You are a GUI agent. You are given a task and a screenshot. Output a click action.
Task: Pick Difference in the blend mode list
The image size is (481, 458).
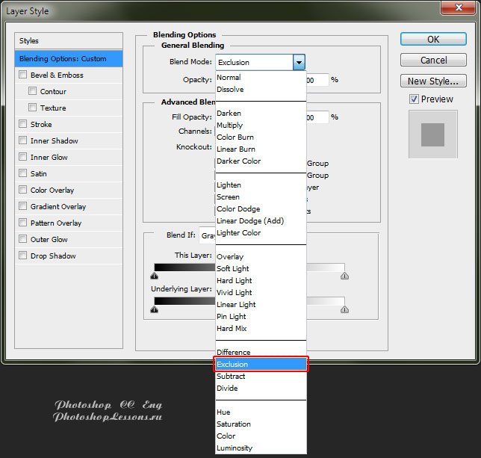[233, 353]
